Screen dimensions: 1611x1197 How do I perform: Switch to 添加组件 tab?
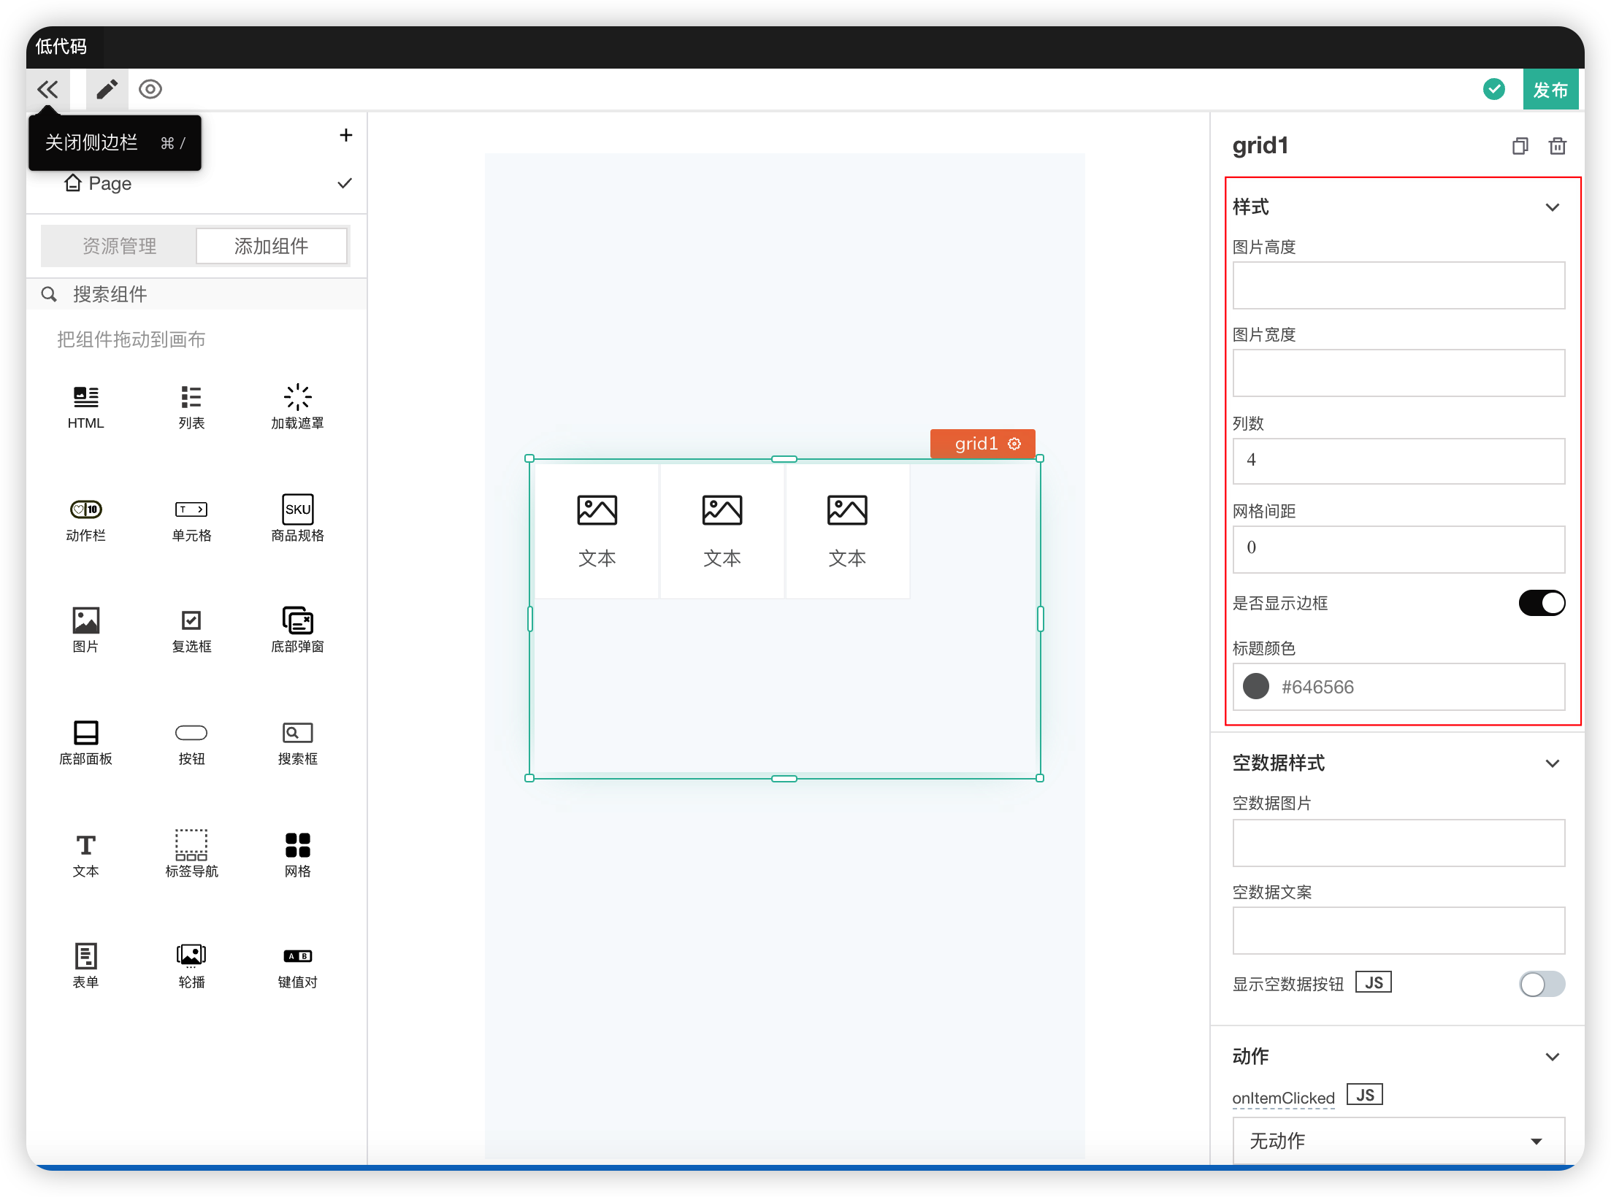tap(271, 246)
